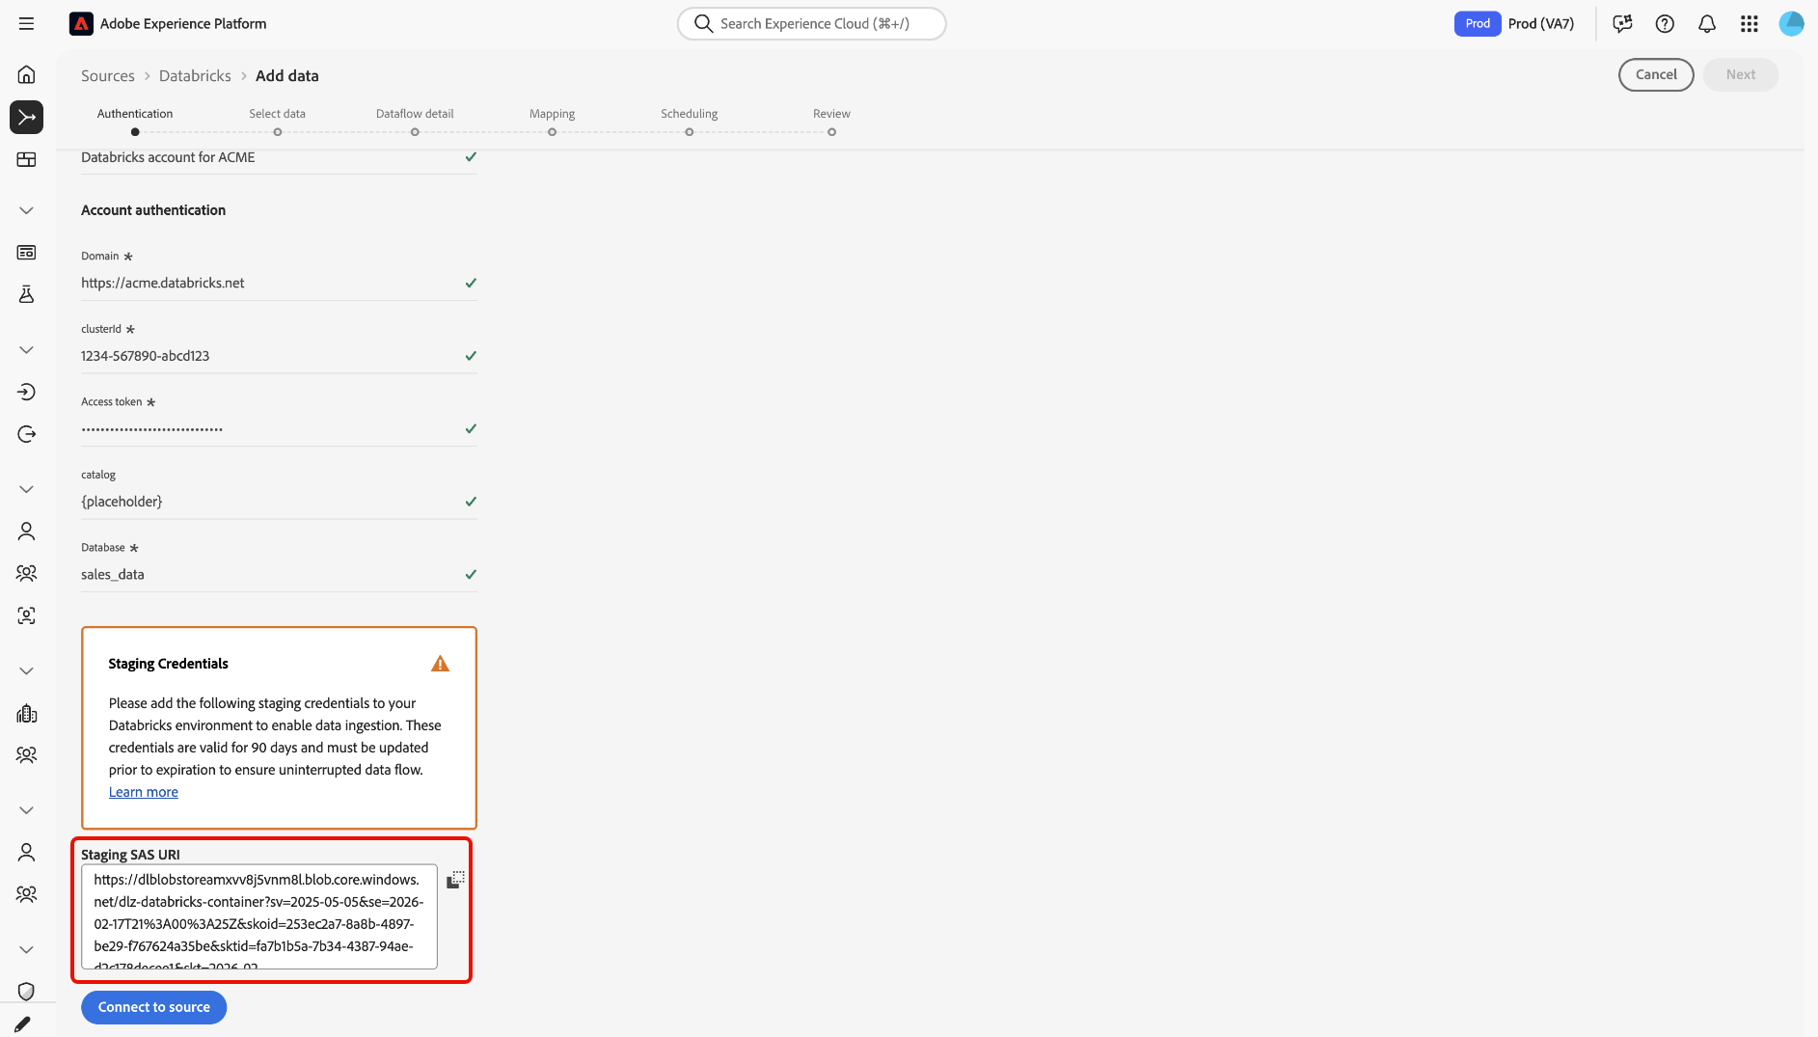Click the Cancel button
Viewport: 1818px width, 1037px height.
1656,74
